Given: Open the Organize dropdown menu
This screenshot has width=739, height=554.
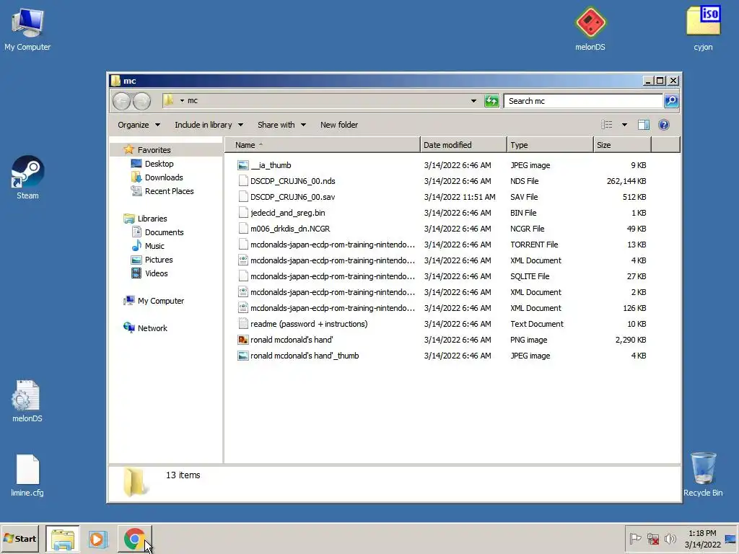Looking at the screenshot, I should tap(139, 125).
